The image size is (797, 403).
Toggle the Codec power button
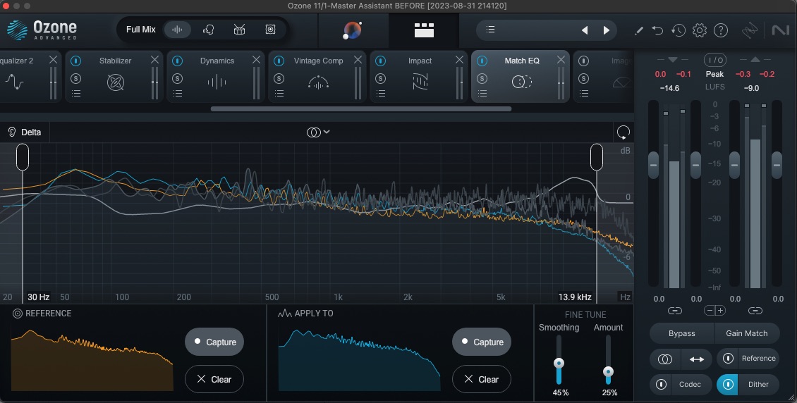661,384
